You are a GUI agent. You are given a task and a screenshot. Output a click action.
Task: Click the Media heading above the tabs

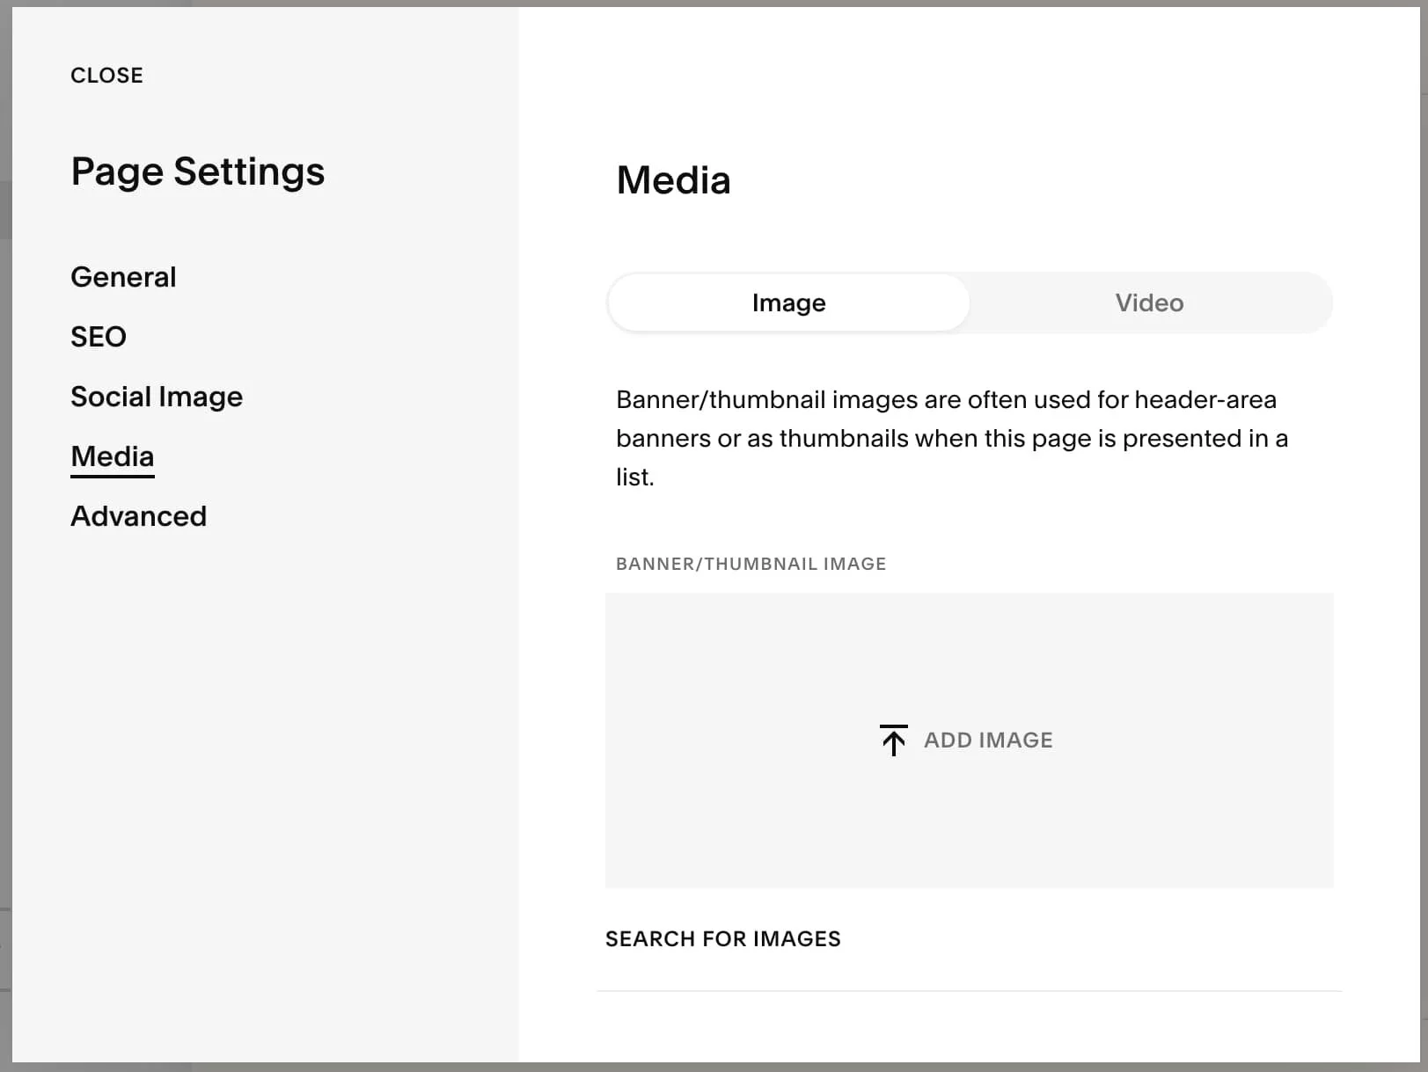pyautogui.click(x=673, y=180)
